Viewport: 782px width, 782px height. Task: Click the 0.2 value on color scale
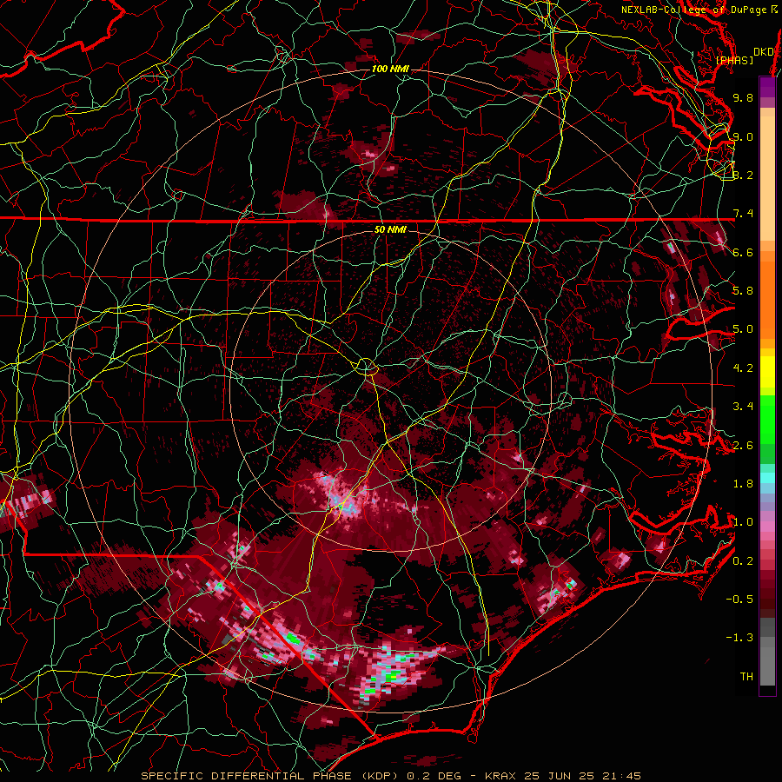pyautogui.click(x=743, y=561)
